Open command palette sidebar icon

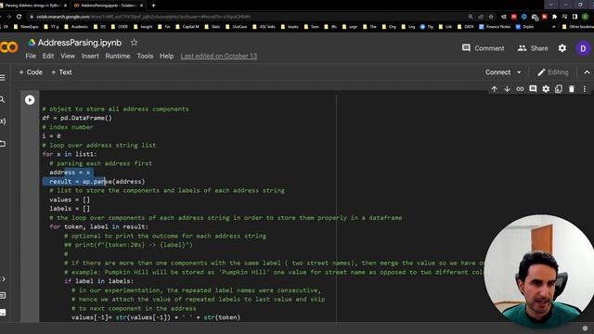point(3,295)
